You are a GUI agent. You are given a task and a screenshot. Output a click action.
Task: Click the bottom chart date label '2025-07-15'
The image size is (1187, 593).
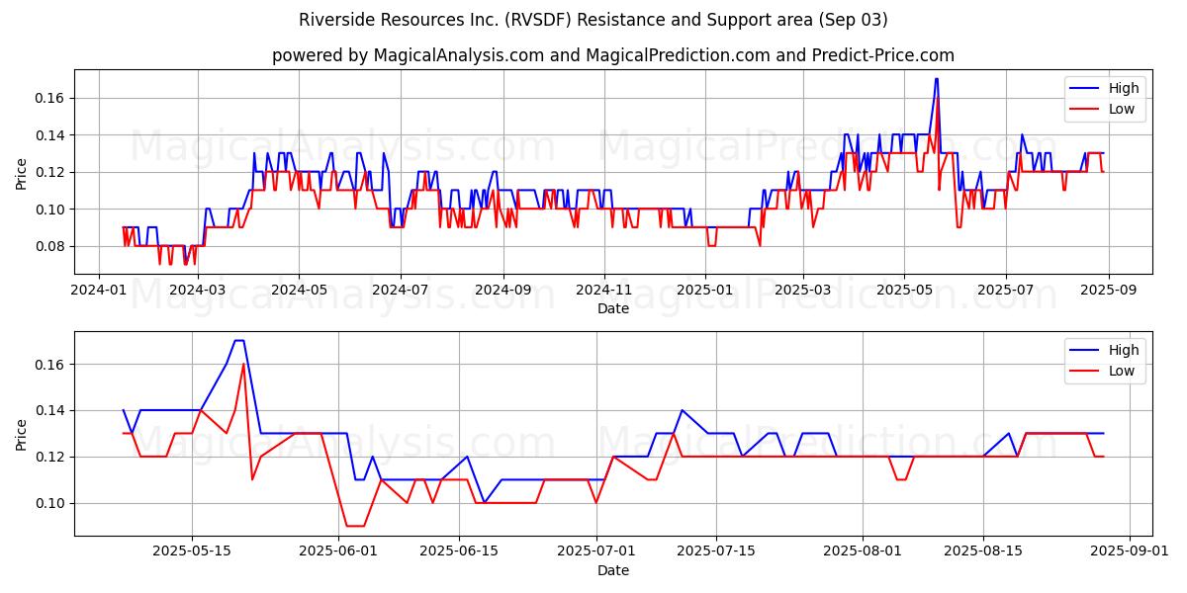(716, 552)
